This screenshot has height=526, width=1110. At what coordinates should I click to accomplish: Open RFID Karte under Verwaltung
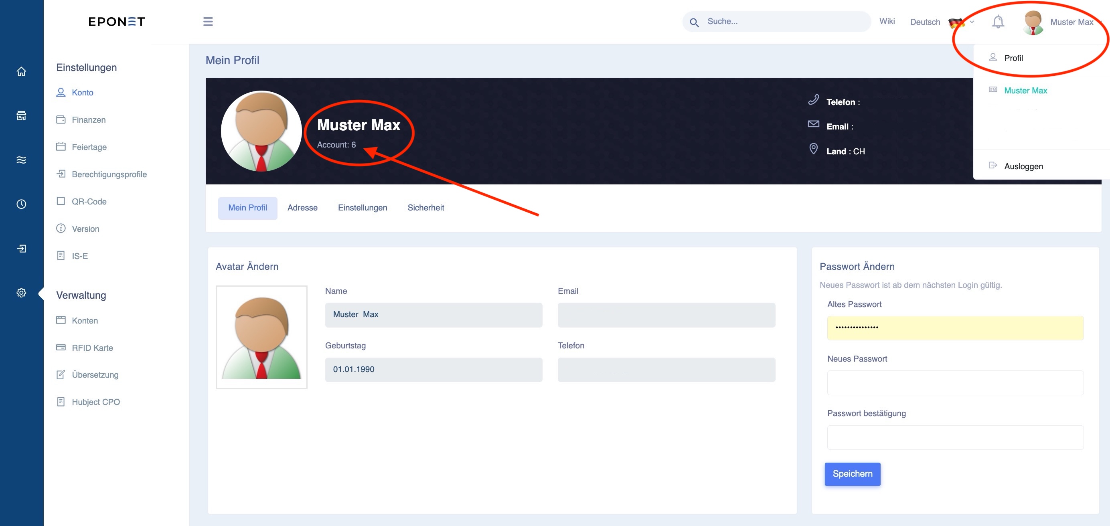click(x=92, y=348)
